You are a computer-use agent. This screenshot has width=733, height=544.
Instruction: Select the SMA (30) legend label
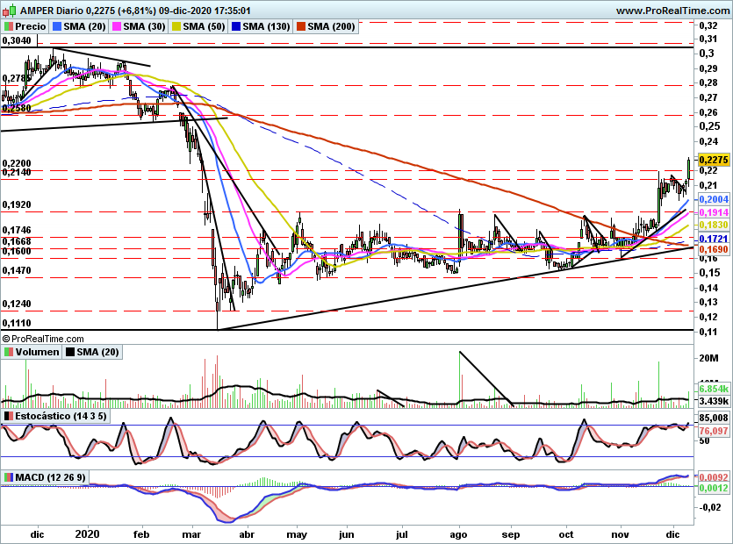pos(145,26)
